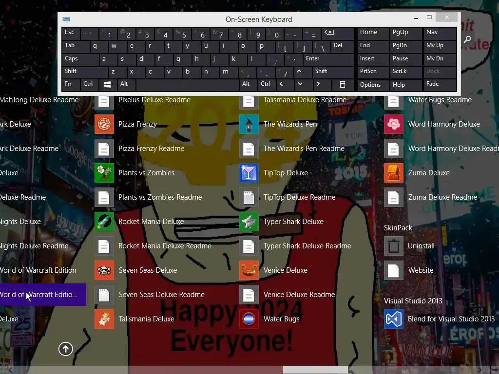Open Seven Seas Deluxe Readme notepad icon

click(x=104, y=295)
